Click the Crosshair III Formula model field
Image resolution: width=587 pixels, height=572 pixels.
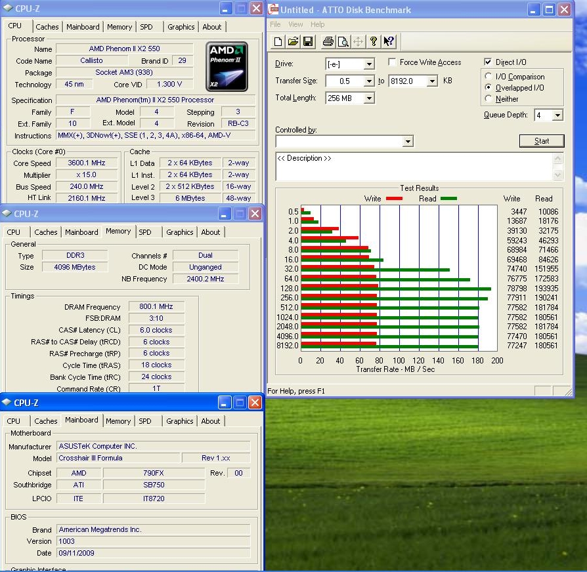[x=119, y=459]
